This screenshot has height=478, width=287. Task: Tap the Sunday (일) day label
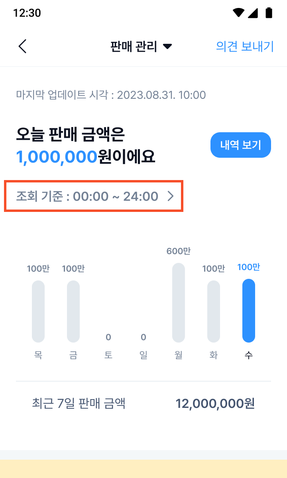point(143,355)
